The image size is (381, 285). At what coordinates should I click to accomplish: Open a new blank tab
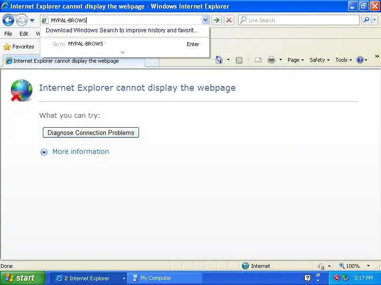point(152,62)
